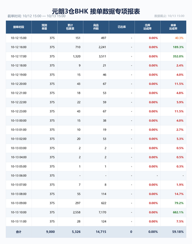Click the 10-12 19:00 time cell
This screenshot has height=244, width=192.
point(19,75)
